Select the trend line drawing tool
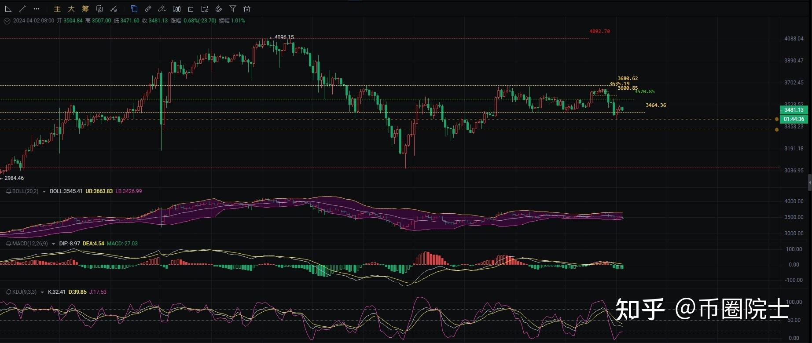 click(22, 9)
